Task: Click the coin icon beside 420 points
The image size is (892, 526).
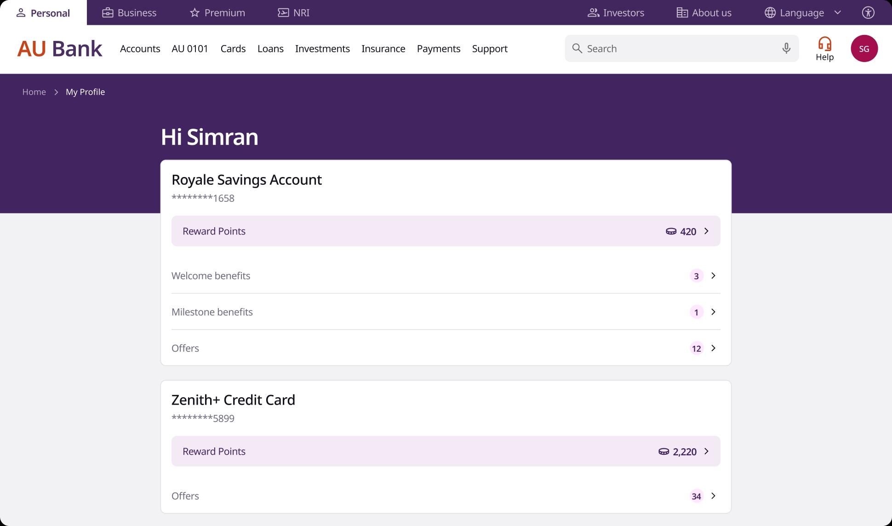Action: pos(671,231)
